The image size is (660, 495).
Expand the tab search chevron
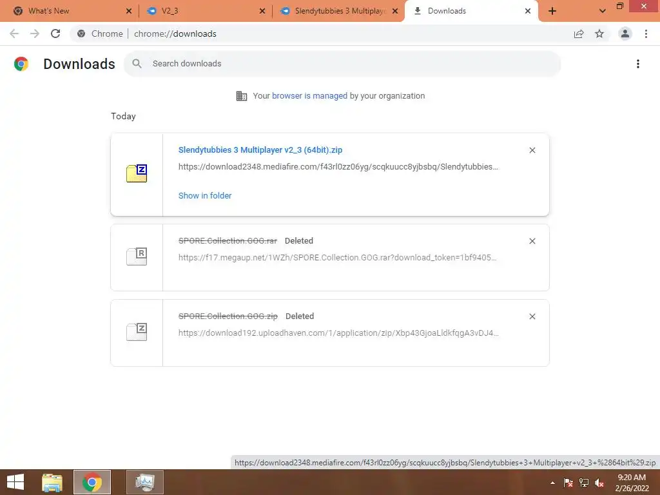(x=603, y=12)
